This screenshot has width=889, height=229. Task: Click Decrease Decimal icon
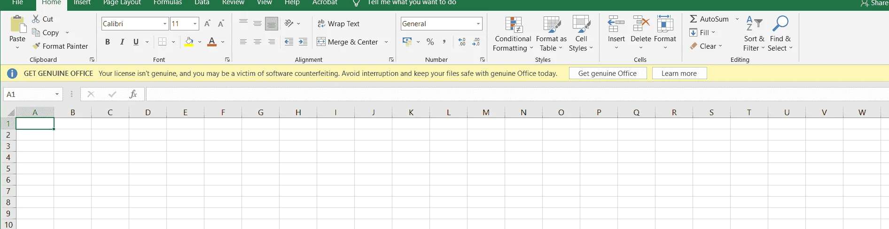coord(476,42)
